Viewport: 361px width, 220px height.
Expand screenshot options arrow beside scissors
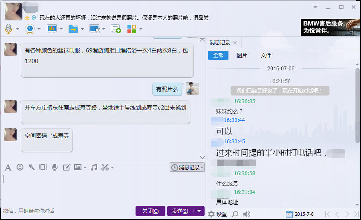point(113,168)
